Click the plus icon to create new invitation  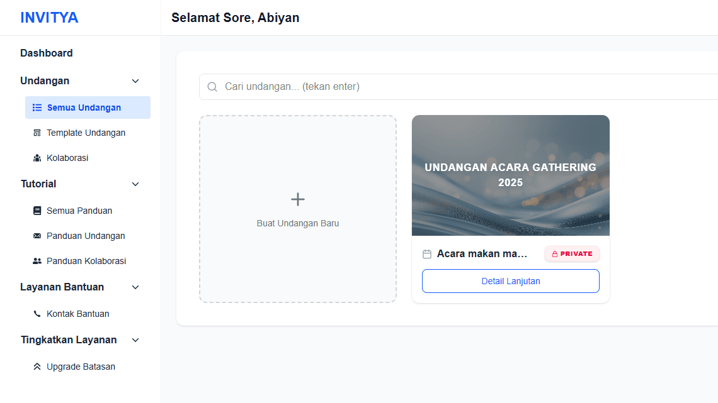(x=297, y=199)
